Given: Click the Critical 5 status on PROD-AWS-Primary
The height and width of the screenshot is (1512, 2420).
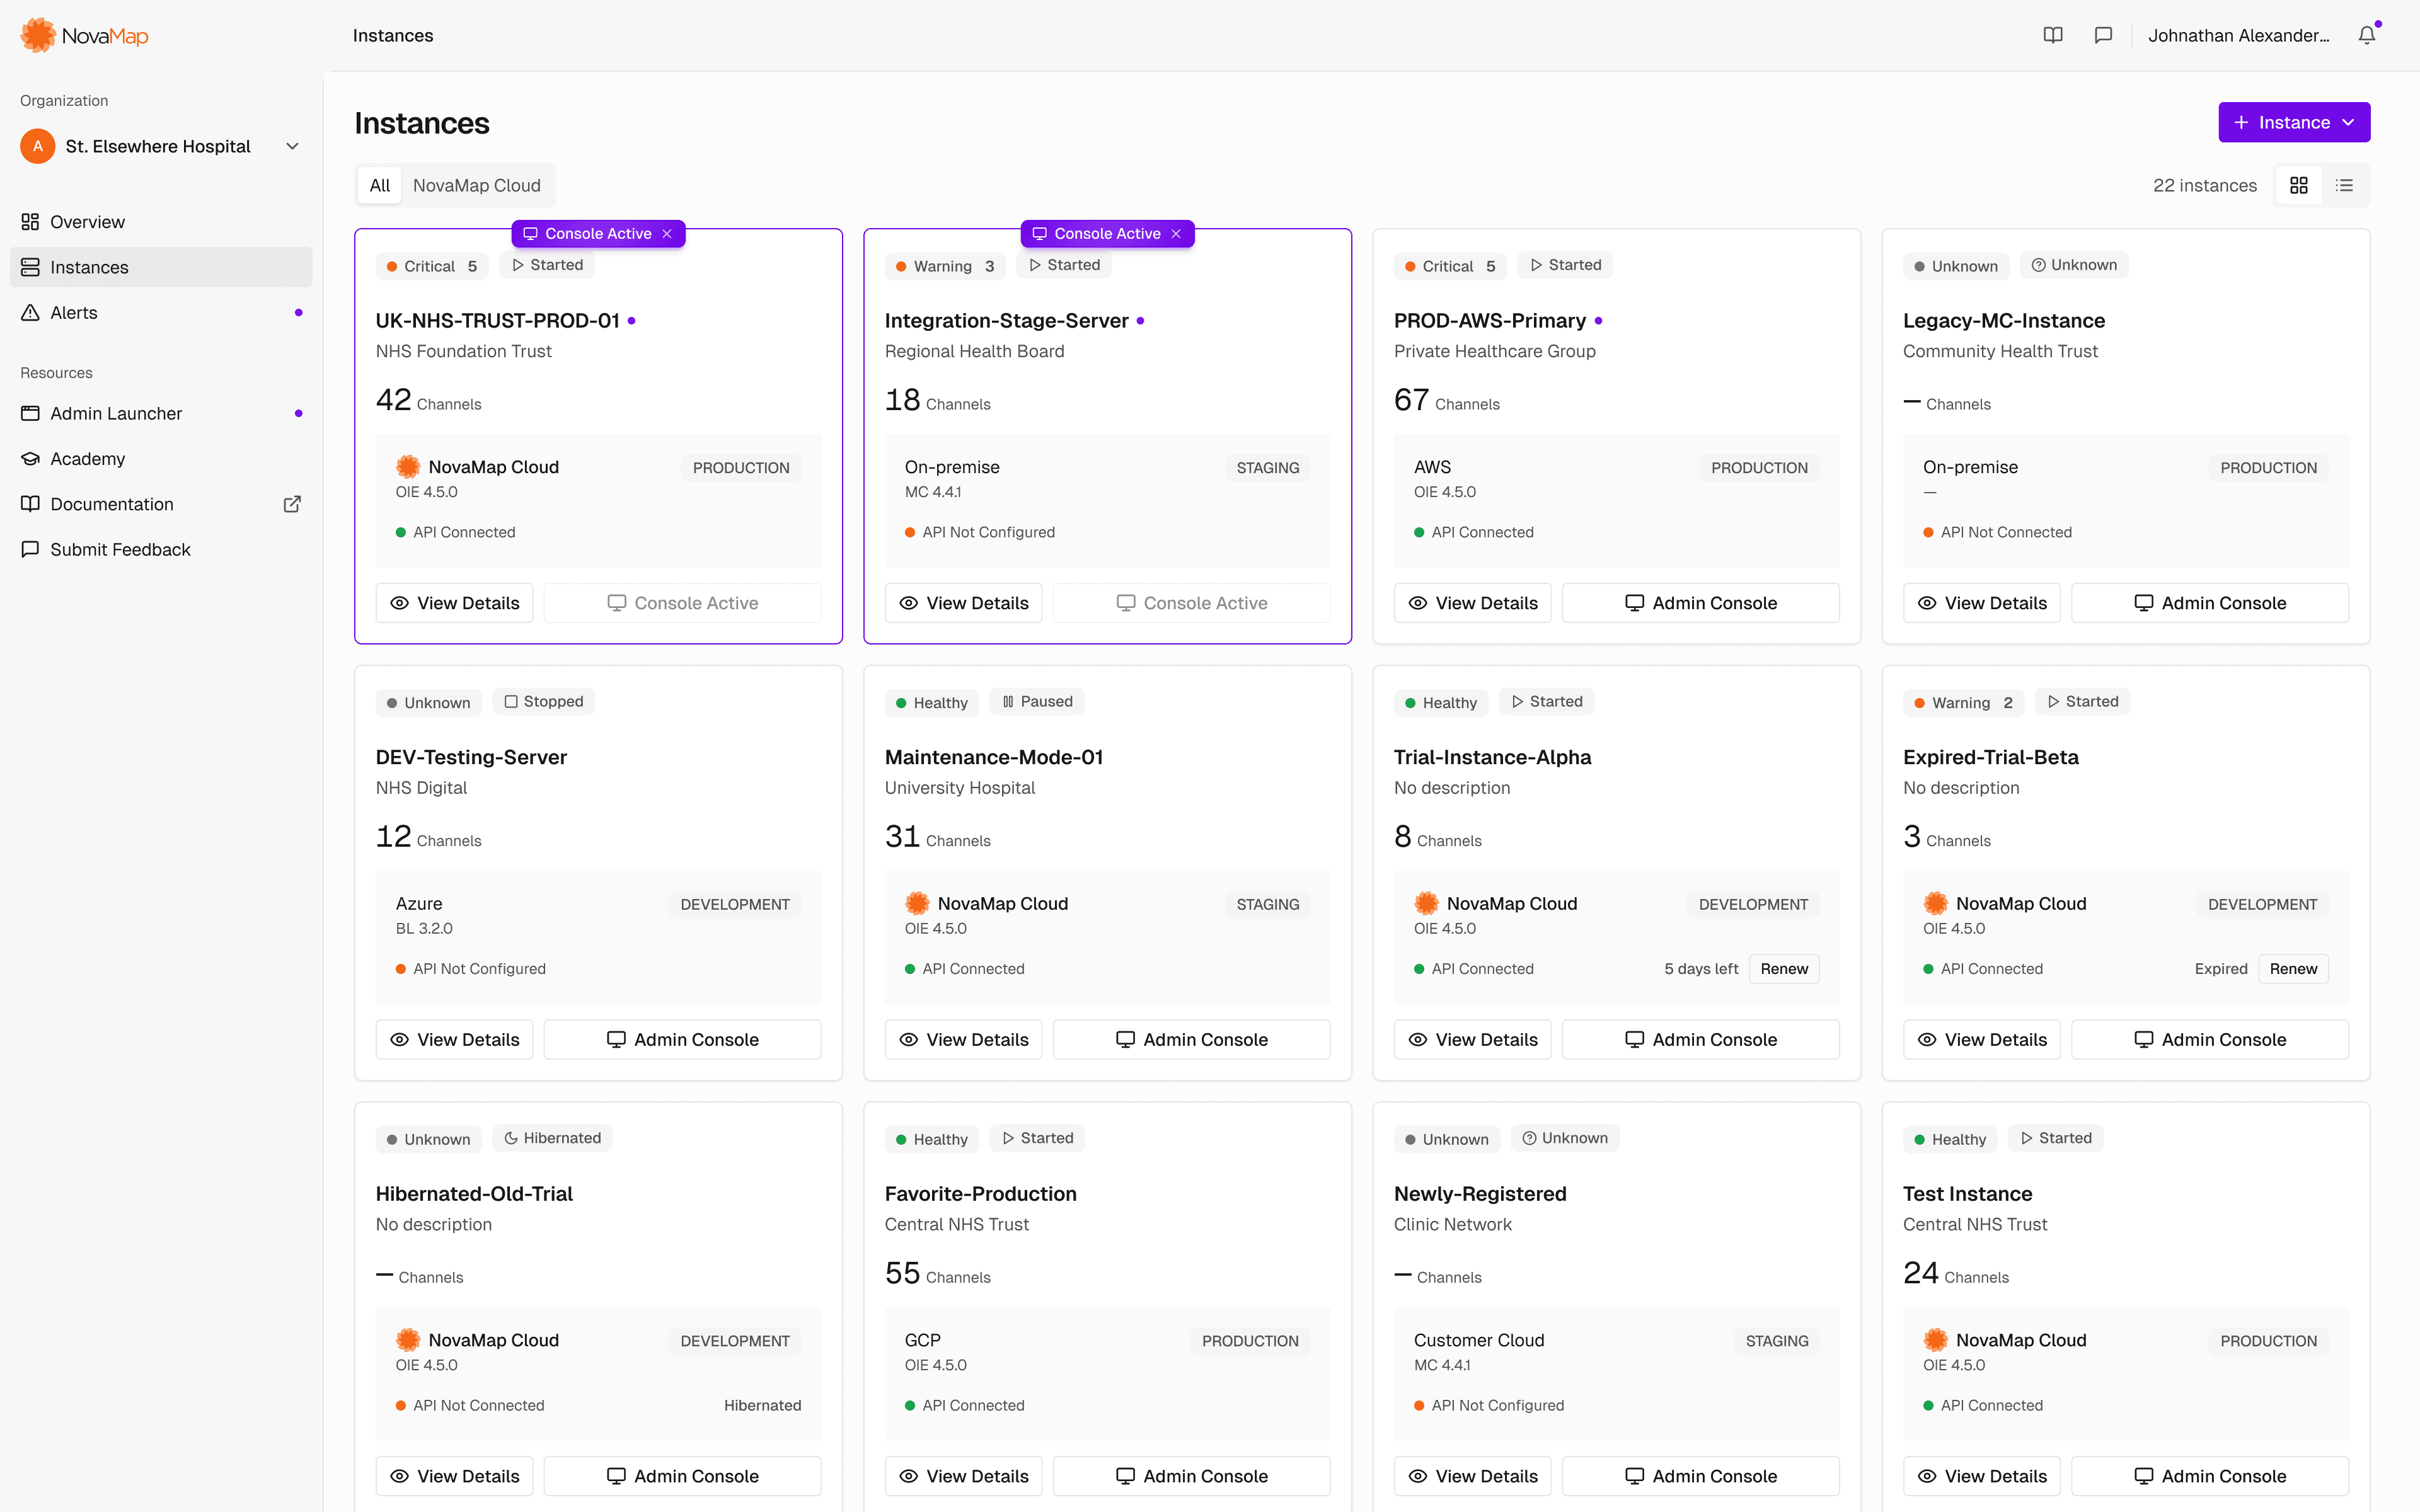Looking at the screenshot, I should (x=1450, y=266).
